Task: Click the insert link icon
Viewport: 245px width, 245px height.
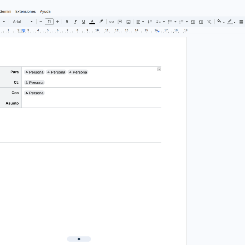Action: pos(111,22)
